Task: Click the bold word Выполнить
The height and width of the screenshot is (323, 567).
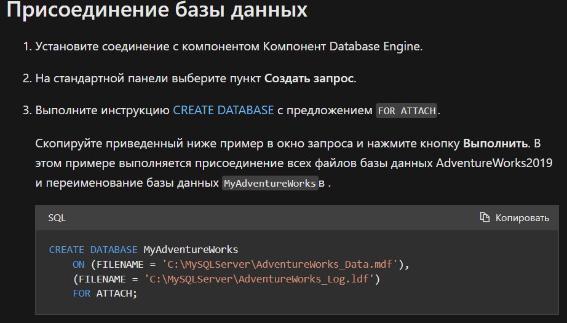Action: point(496,143)
